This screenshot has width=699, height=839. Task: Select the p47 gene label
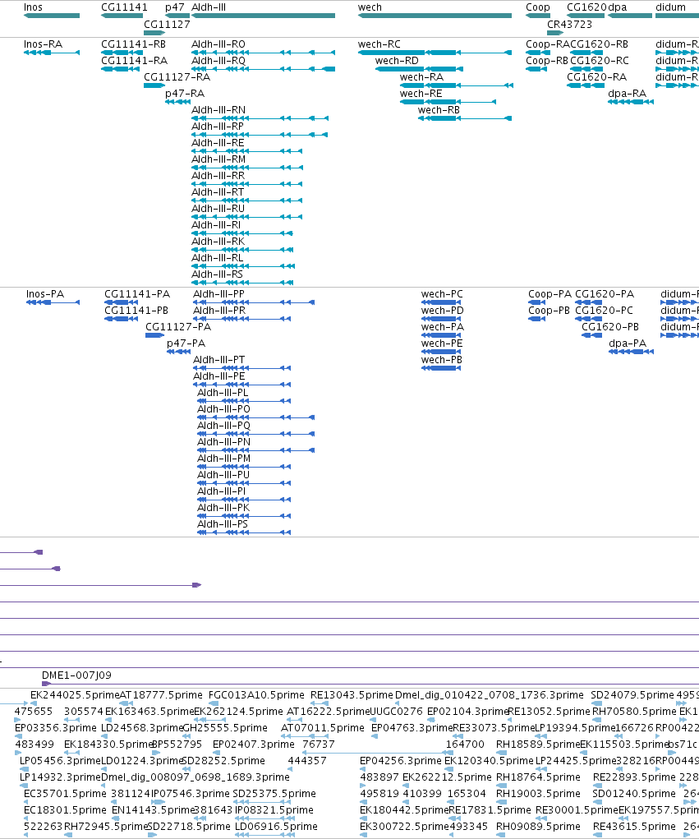174,7
